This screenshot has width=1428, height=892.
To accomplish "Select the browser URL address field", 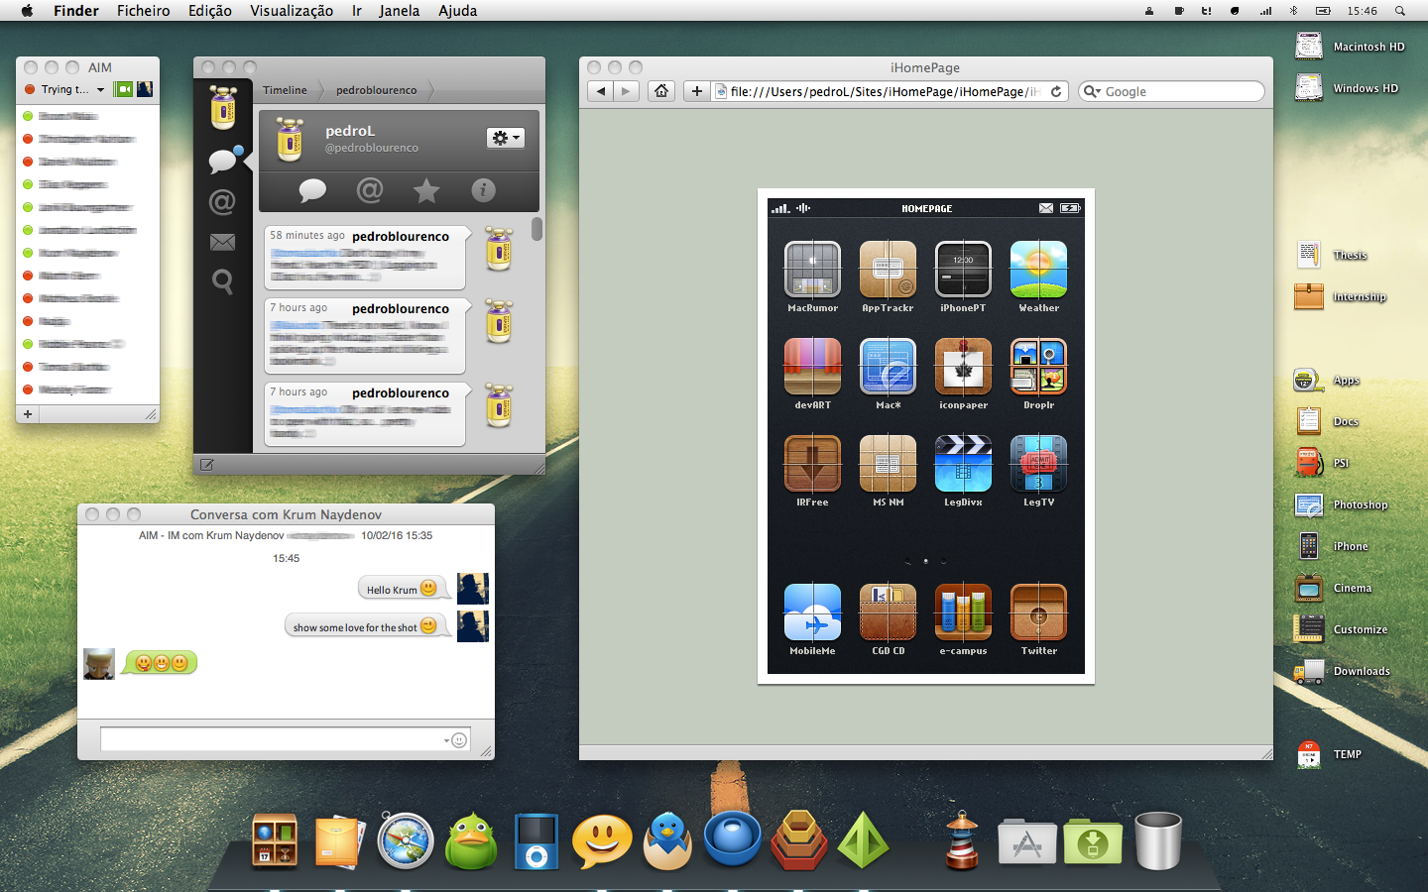I will pyautogui.click(x=891, y=91).
